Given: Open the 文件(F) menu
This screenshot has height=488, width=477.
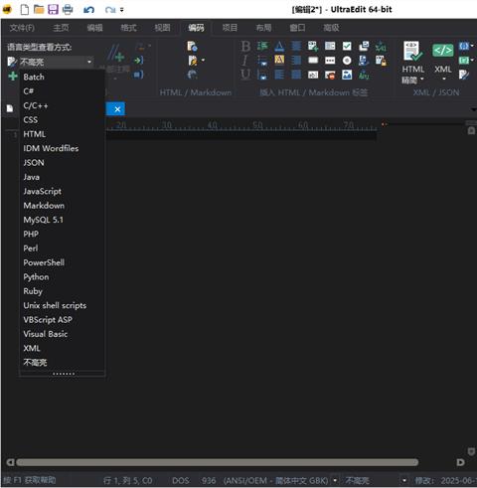Looking at the screenshot, I should 22,28.
